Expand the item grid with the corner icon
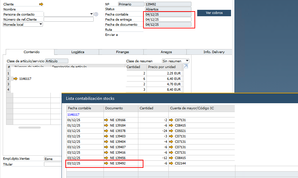The height and width of the screenshot is (178, 298). [185, 67]
